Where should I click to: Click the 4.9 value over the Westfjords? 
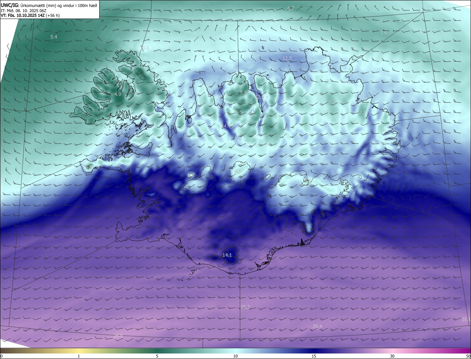[117, 94]
